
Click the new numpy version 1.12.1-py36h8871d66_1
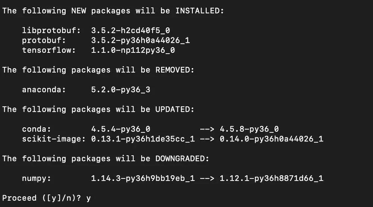[271, 178]
